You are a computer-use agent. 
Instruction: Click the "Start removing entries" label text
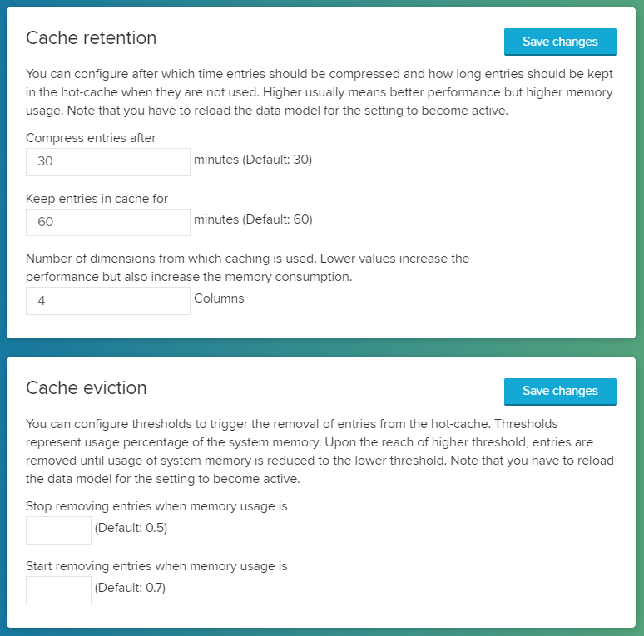pyautogui.click(x=156, y=566)
